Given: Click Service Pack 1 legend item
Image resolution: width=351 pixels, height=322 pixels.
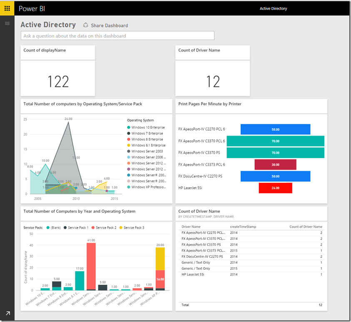Looking at the screenshot, I should point(76,228).
